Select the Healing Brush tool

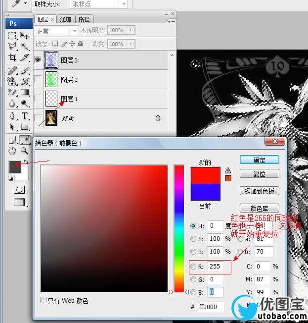tap(12, 70)
